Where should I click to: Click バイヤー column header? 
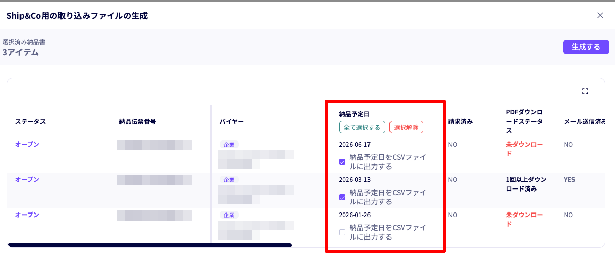click(232, 122)
